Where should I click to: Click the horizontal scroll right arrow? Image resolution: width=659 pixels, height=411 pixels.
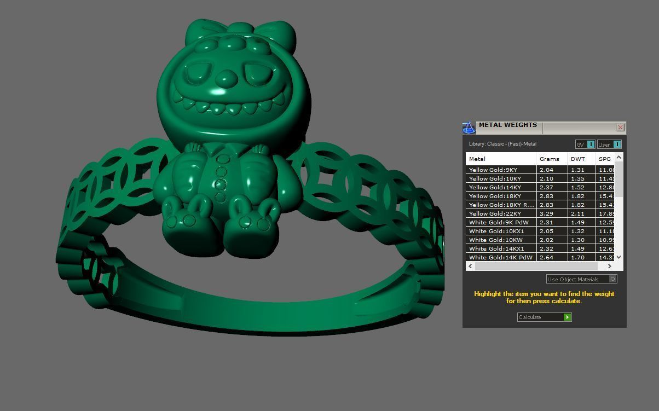coord(610,266)
